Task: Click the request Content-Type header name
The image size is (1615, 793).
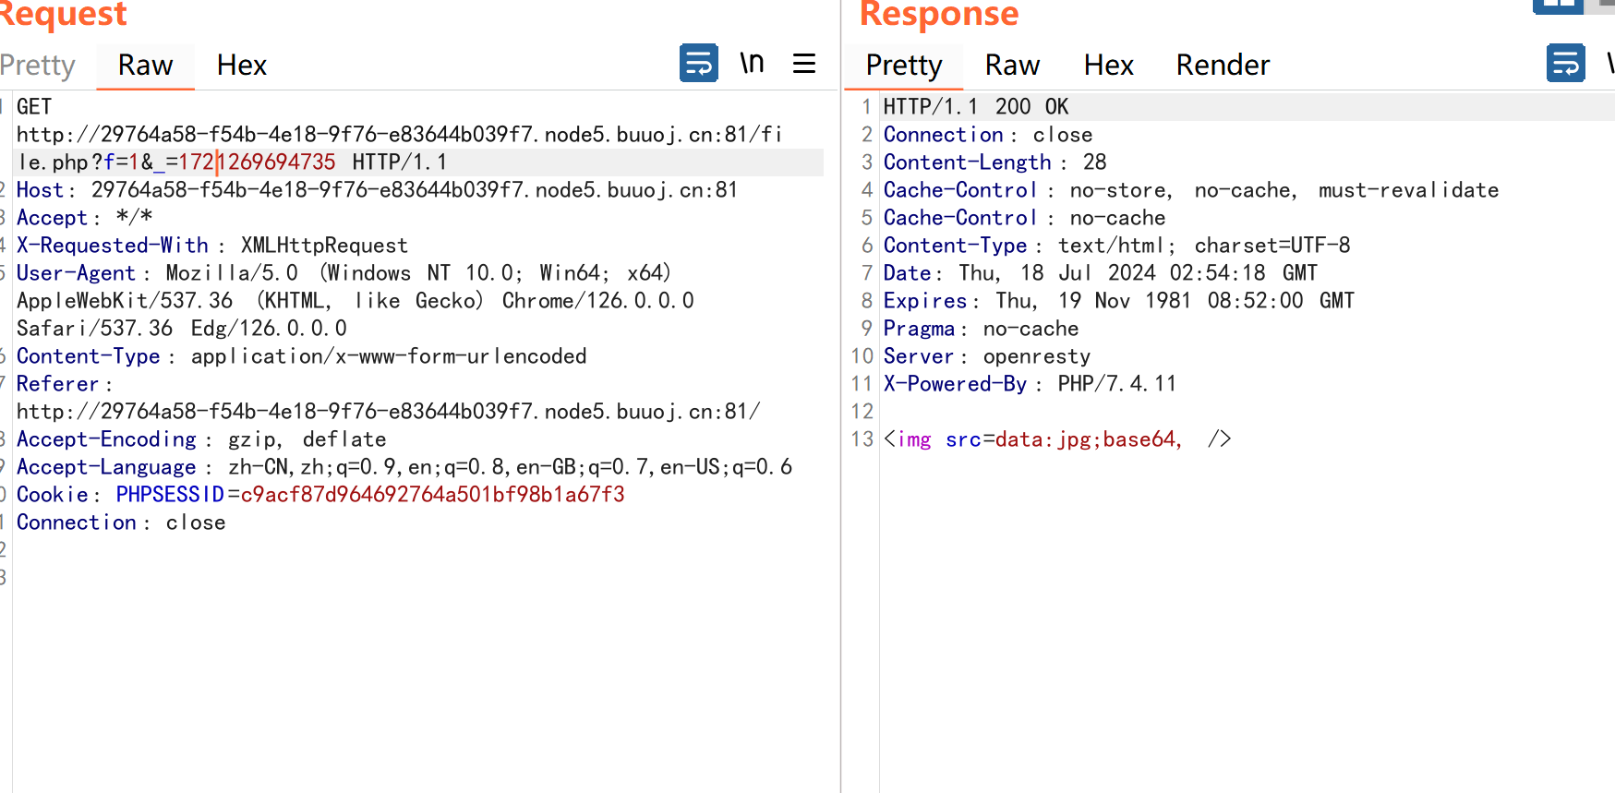Action: pyautogui.click(x=89, y=356)
